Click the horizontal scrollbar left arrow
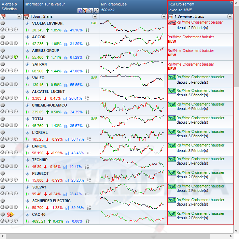The height and width of the screenshot is (239, 239). pos(3,236)
